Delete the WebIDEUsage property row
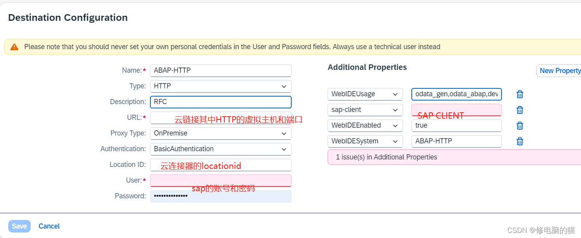The width and height of the screenshot is (581, 238). (x=520, y=94)
